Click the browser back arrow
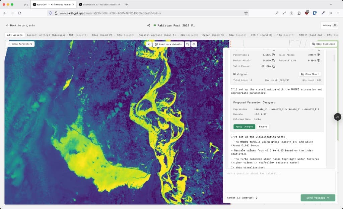 tap(5, 13)
